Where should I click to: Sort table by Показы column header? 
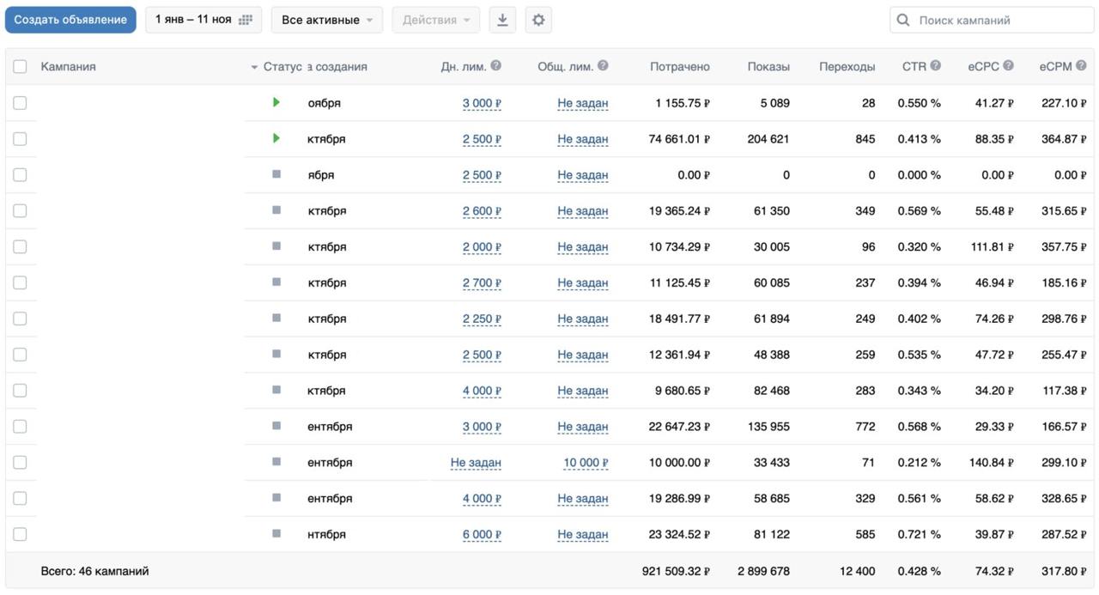pyautogui.click(x=768, y=67)
